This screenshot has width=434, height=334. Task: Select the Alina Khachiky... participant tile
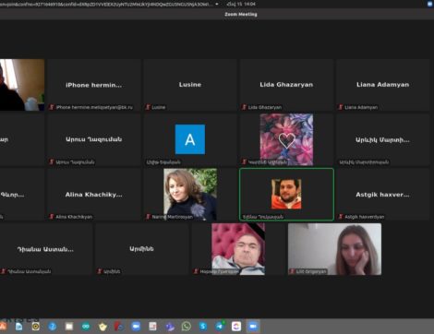93,195
